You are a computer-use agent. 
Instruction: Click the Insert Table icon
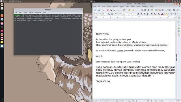click(152, 10)
